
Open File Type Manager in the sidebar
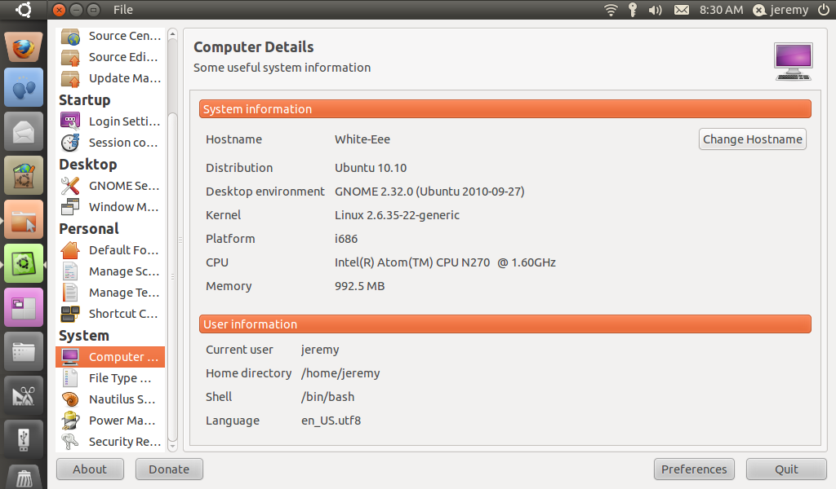pyautogui.click(x=110, y=378)
